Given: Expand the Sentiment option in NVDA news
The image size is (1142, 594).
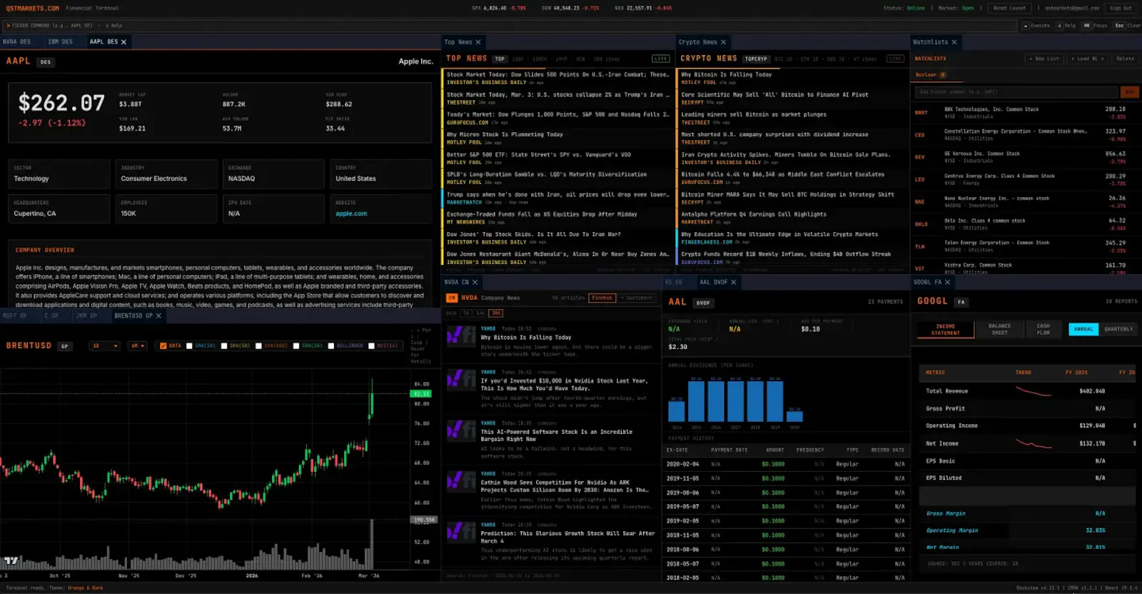Looking at the screenshot, I should tap(637, 298).
